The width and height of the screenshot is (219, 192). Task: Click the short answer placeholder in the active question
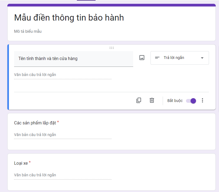pos(35,75)
